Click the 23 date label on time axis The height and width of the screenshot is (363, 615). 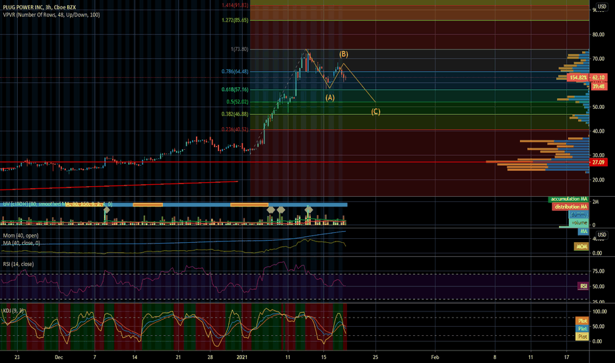click(17, 357)
